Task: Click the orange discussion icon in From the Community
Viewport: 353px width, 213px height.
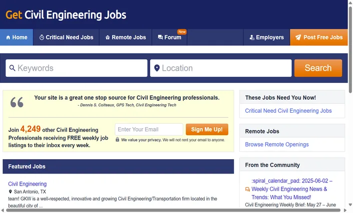Action: 247,190
